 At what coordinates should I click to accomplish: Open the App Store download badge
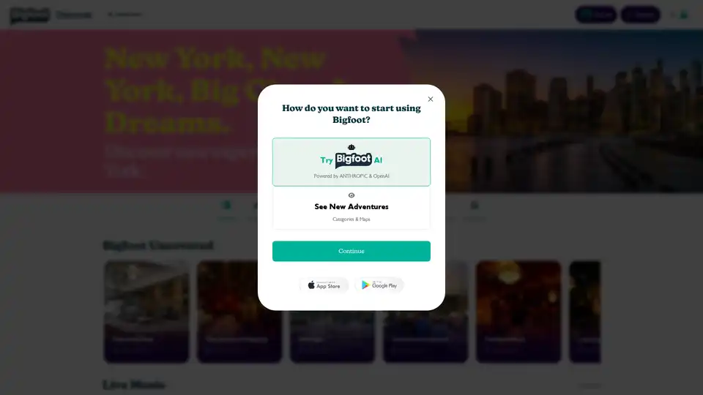tap(324, 285)
